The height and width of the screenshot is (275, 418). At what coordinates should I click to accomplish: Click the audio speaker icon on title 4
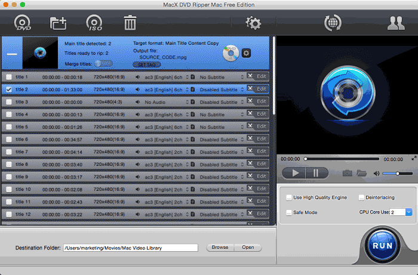[x=137, y=115]
